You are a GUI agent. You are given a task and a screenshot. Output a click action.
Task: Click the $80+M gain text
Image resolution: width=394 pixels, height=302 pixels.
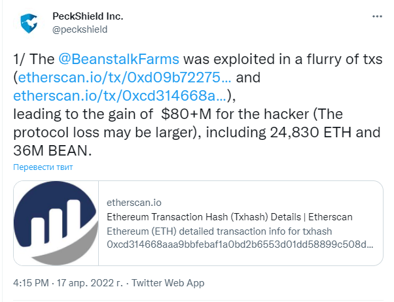pos(186,114)
